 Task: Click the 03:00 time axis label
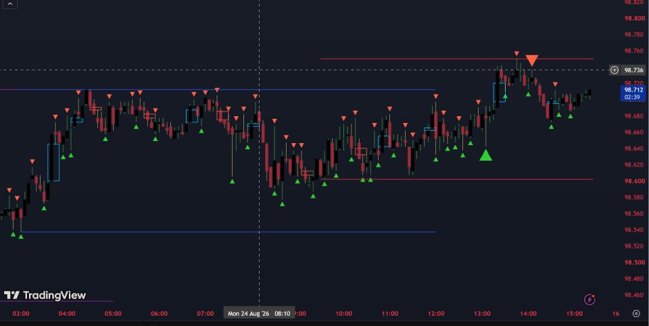(x=21, y=314)
